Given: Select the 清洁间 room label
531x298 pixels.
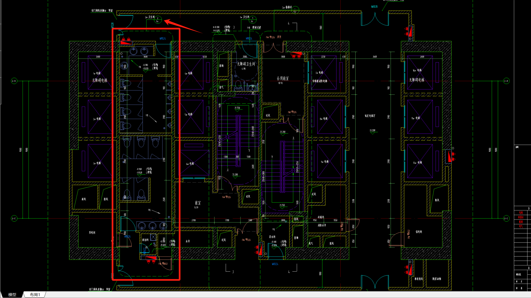Looking at the screenshot, I should (145, 240).
